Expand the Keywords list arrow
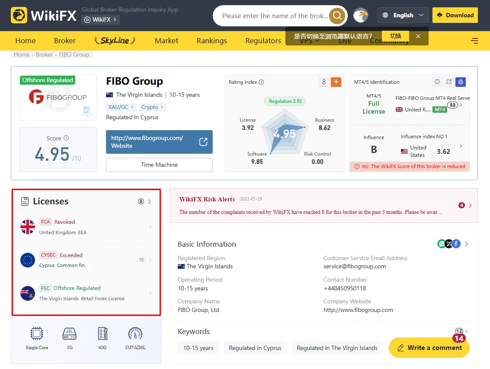 tap(466, 331)
